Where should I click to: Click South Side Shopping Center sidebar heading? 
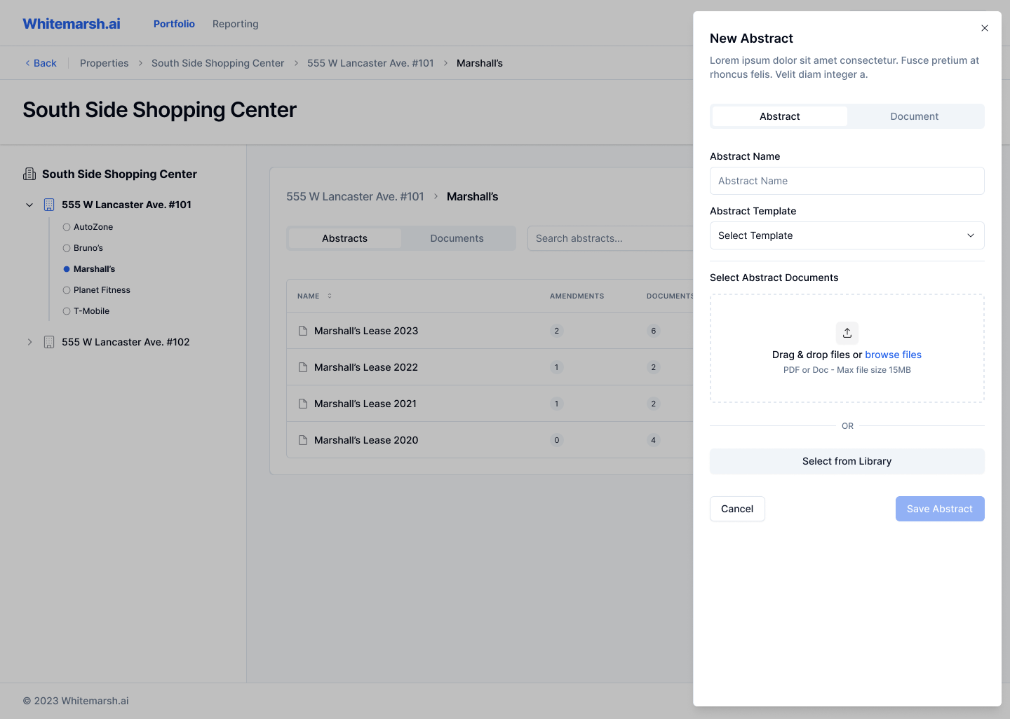(x=119, y=174)
